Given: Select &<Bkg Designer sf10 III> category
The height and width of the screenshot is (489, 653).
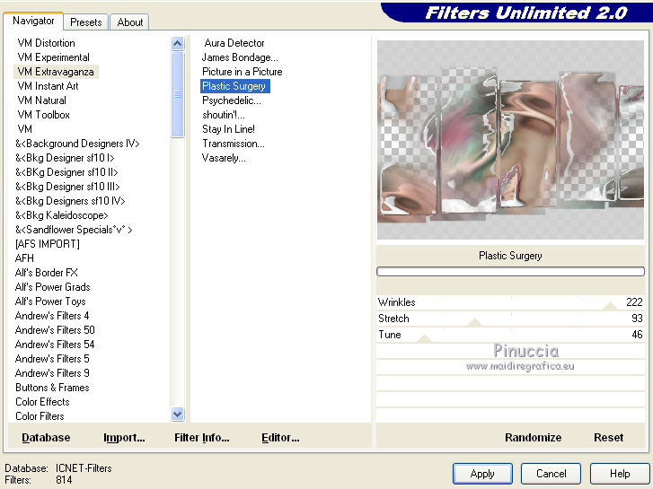Looking at the screenshot, I should point(67,187).
